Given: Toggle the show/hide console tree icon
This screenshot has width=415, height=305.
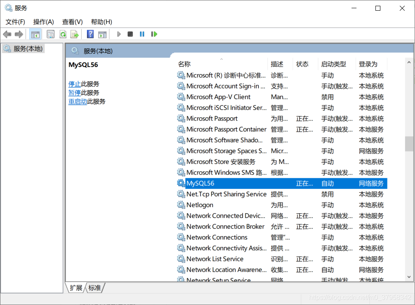Looking at the screenshot, I should (x=35, y=34).
